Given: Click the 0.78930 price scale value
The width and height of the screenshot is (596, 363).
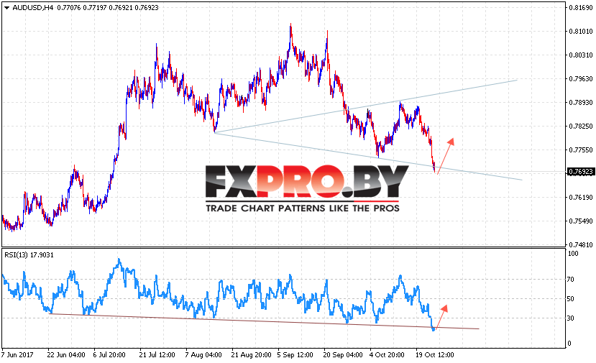Looking at the screenshot, I should 581,103.
